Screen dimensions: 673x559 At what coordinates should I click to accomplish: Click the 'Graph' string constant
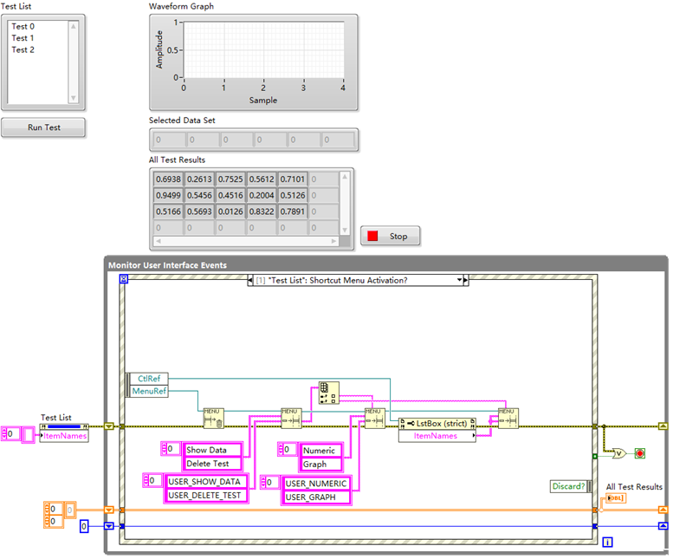pos(321,465)
